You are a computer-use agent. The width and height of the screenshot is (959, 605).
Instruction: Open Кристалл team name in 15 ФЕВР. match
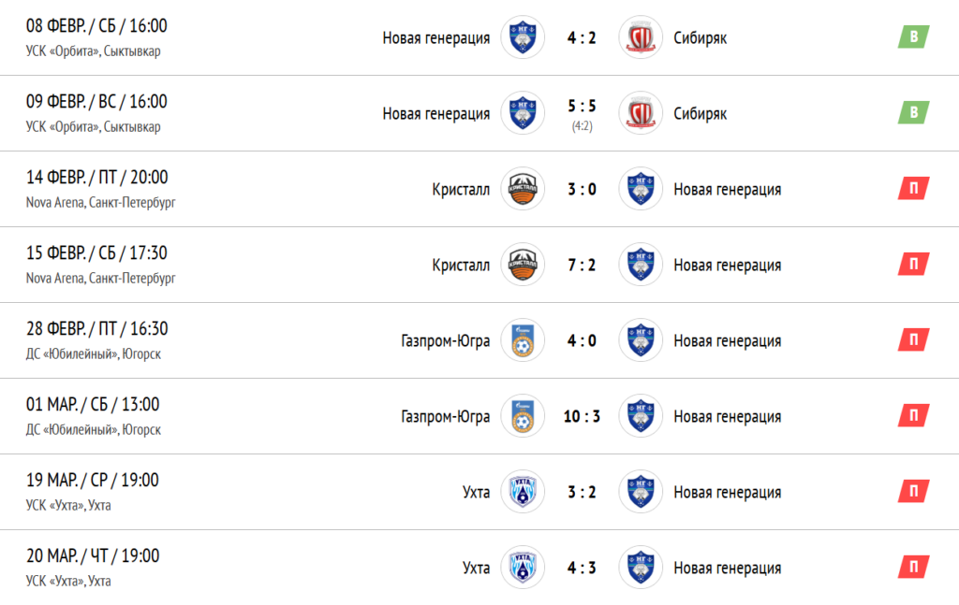461,265
